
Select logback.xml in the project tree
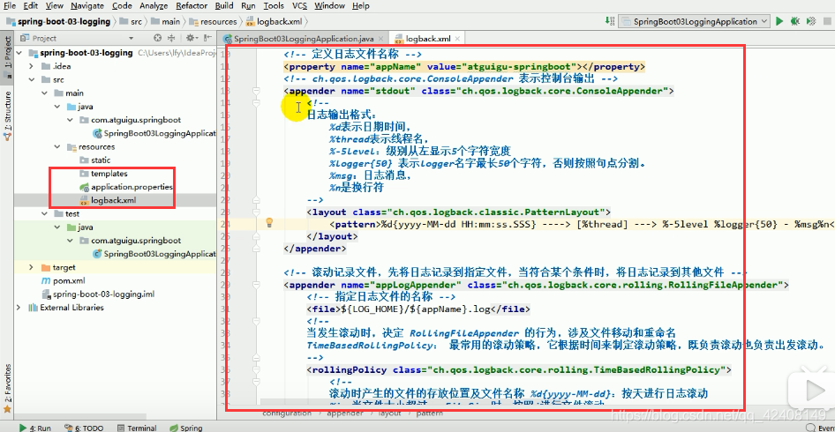(x=108, y=201)
